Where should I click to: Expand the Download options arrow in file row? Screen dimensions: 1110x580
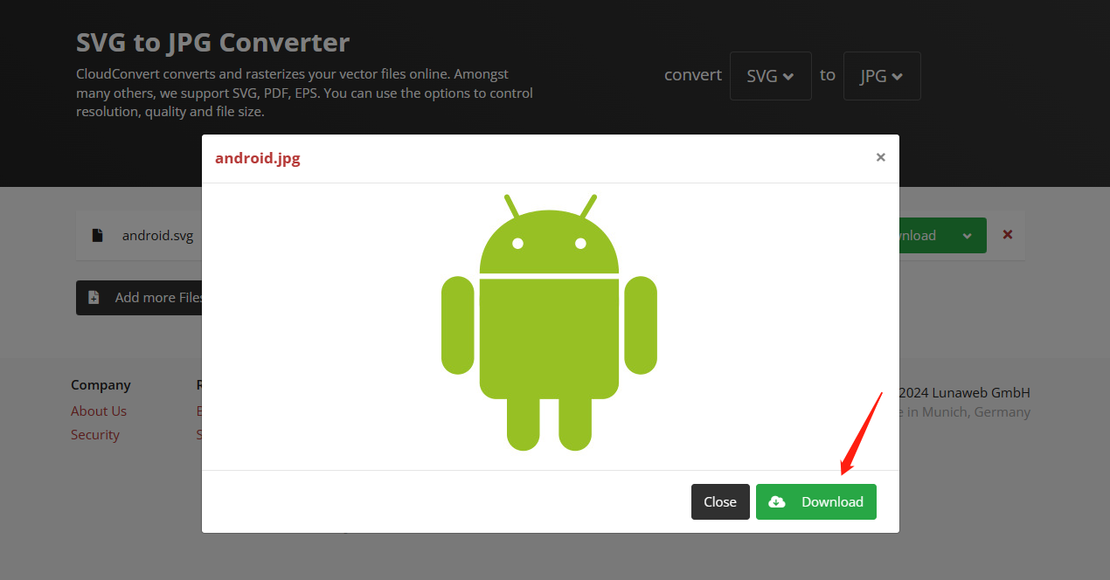click(967, 236)
